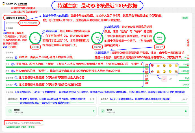The width and height of the screenshot is (195, 133).
Task: Click the 156/10 reply count value
Action: [186, 57]
